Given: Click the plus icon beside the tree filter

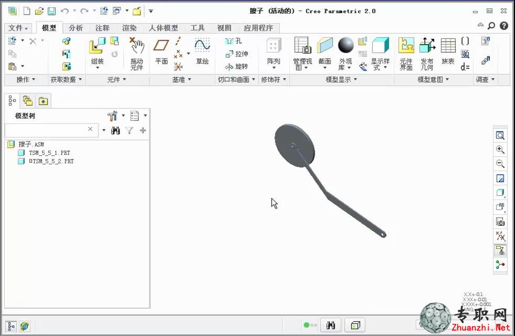Looking at the screenshot, I should click(143, 131).
